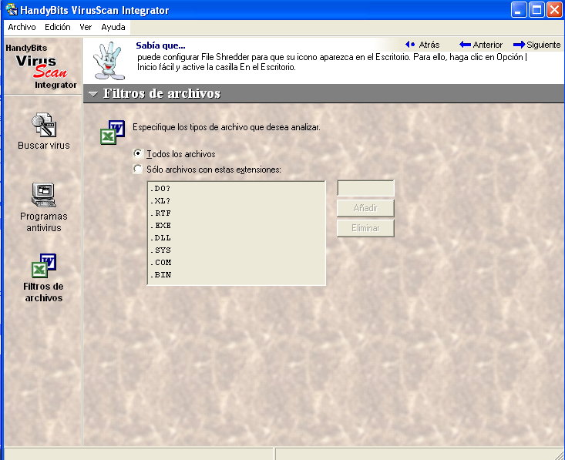Minimize the VirusScan Integrator window
The height and width of the screenshot is (460, 565).
pos(519,10)
